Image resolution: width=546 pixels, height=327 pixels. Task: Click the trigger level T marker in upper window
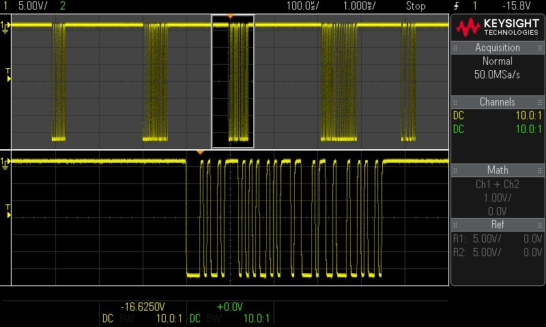point(8,75)
